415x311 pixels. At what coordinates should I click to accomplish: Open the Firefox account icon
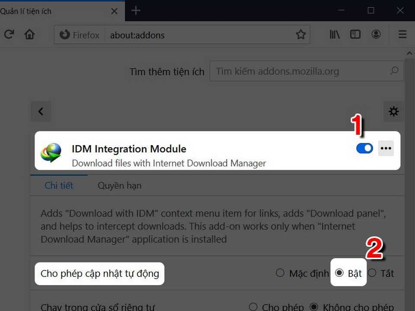click(376, 35)
